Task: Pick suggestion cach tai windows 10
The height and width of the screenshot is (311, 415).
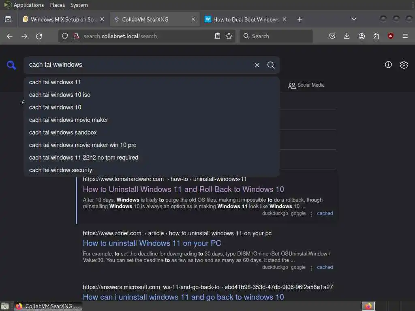Action: (152, 107)
